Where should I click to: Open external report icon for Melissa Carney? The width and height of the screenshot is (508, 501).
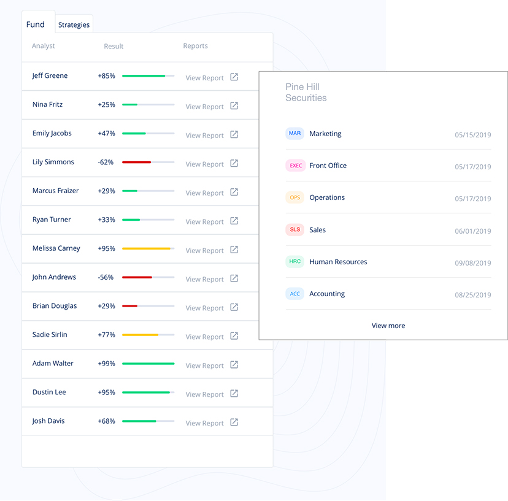click(234, 250)
